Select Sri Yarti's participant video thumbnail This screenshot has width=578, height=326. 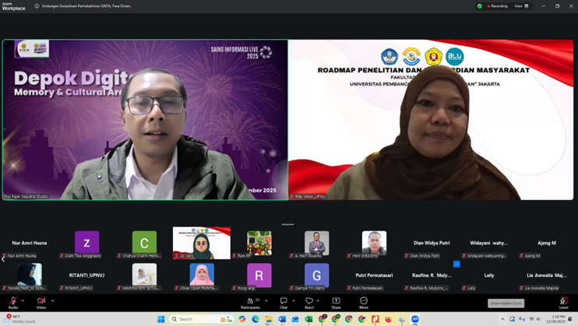click(x=202, y=243)
